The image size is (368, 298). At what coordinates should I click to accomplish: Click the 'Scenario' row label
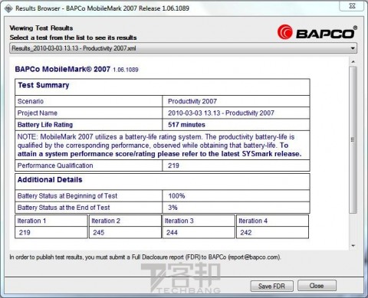click(x=31, y=101)
